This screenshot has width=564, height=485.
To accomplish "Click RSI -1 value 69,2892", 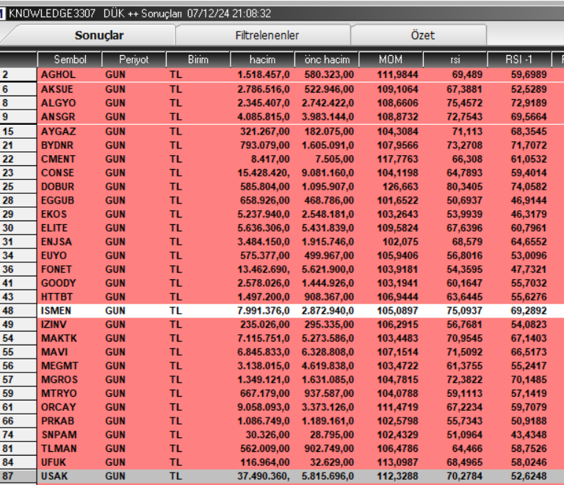I will pos(529,311).
